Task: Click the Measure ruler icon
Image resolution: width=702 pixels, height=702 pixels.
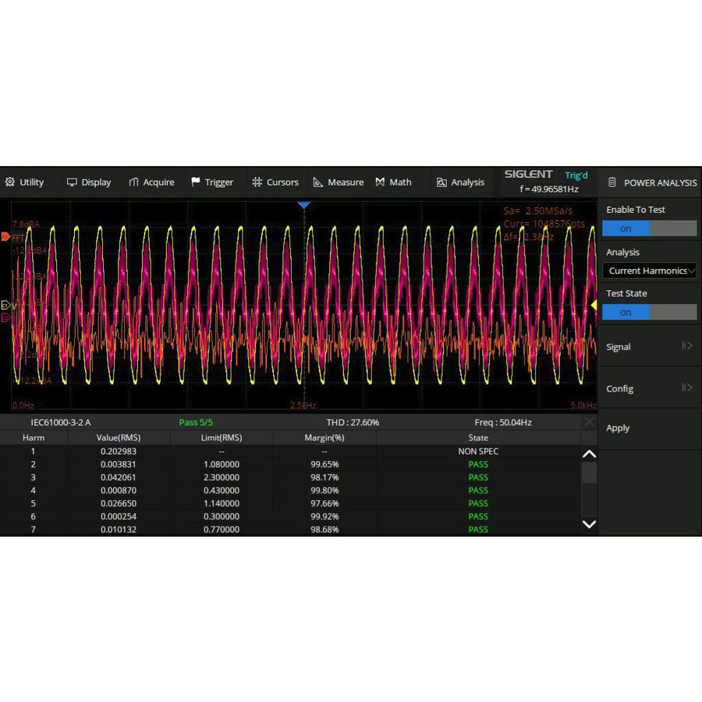Action: click(317, 182)
